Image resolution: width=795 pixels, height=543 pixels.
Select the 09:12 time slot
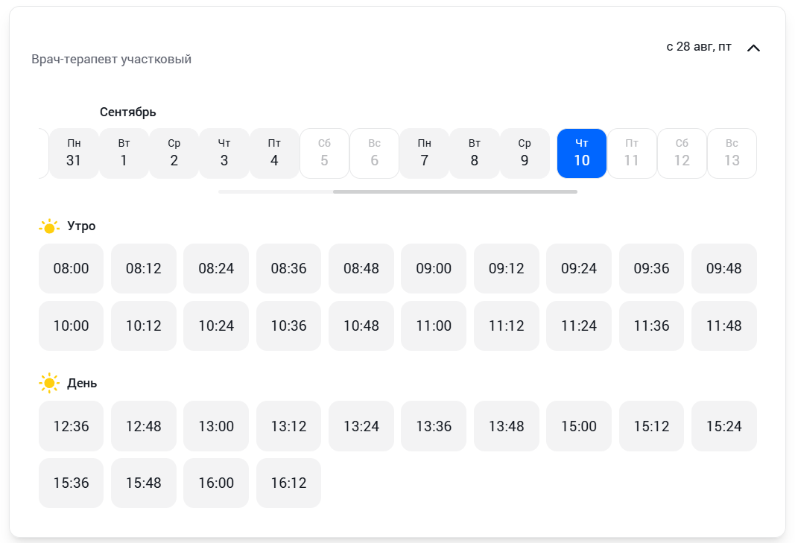pyautogui.click(x=507, y=268)
